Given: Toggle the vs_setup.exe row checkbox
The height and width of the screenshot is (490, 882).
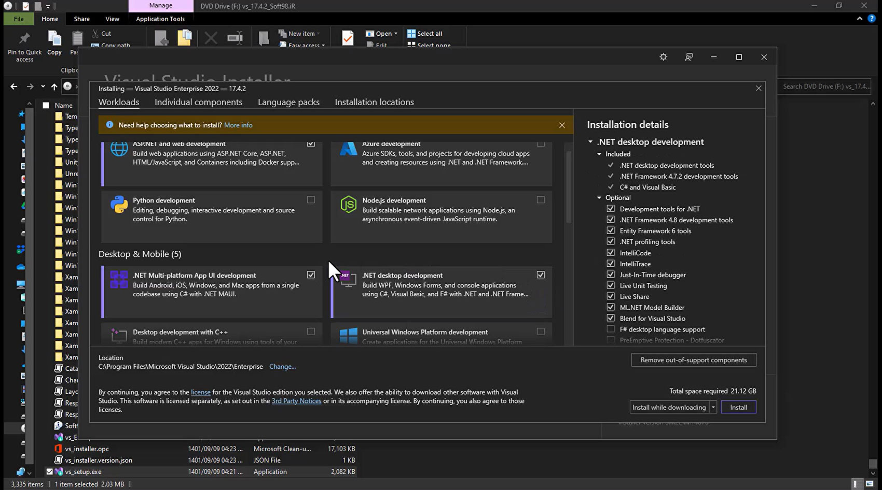Looking at the screenshot, I should [49, 472].
